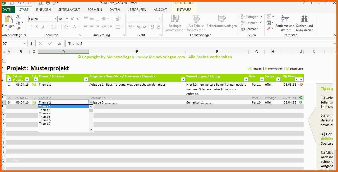338x172 pixels.
Task: Click into the formula bar showing Thema 2
Action: [x=200, y=43]
